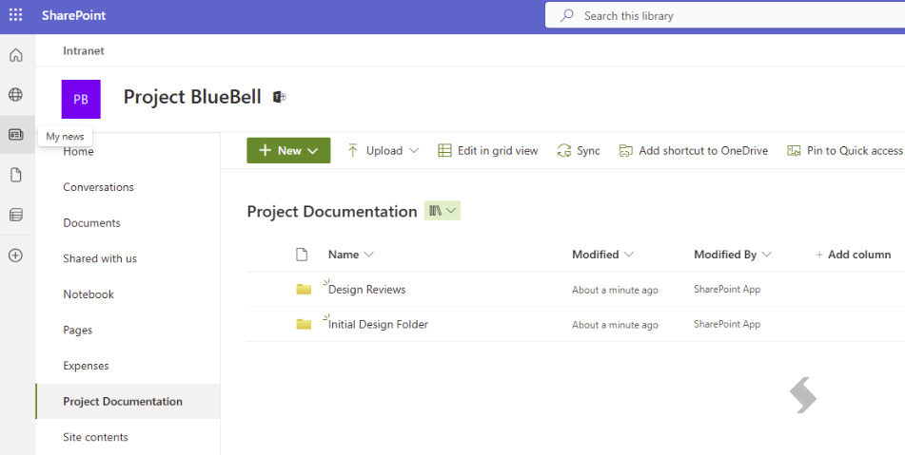Click the Intranet hub link

click(84, 50)
